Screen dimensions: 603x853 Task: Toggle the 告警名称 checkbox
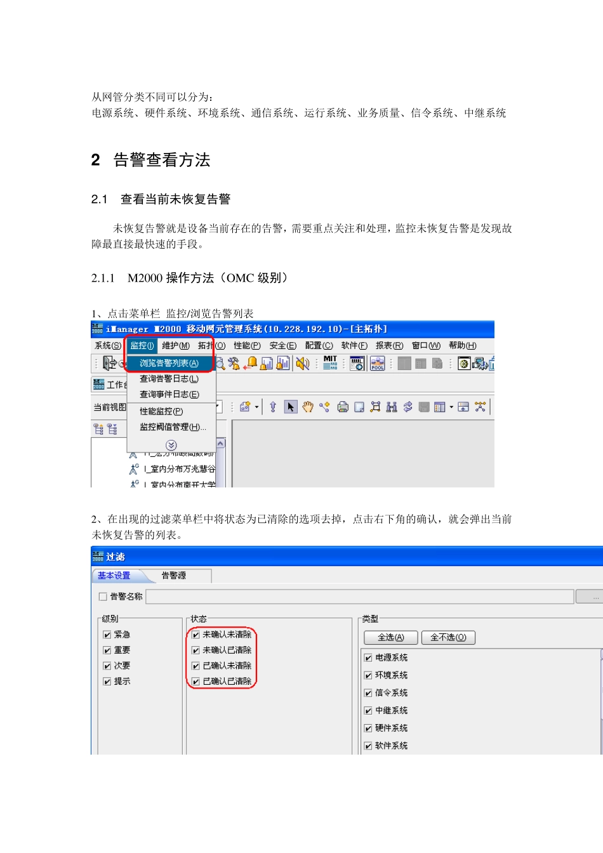pos(103,597)
